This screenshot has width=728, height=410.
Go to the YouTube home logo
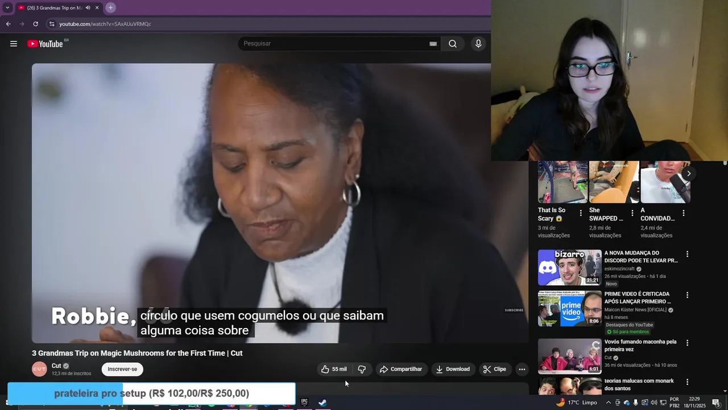point(45,44)
